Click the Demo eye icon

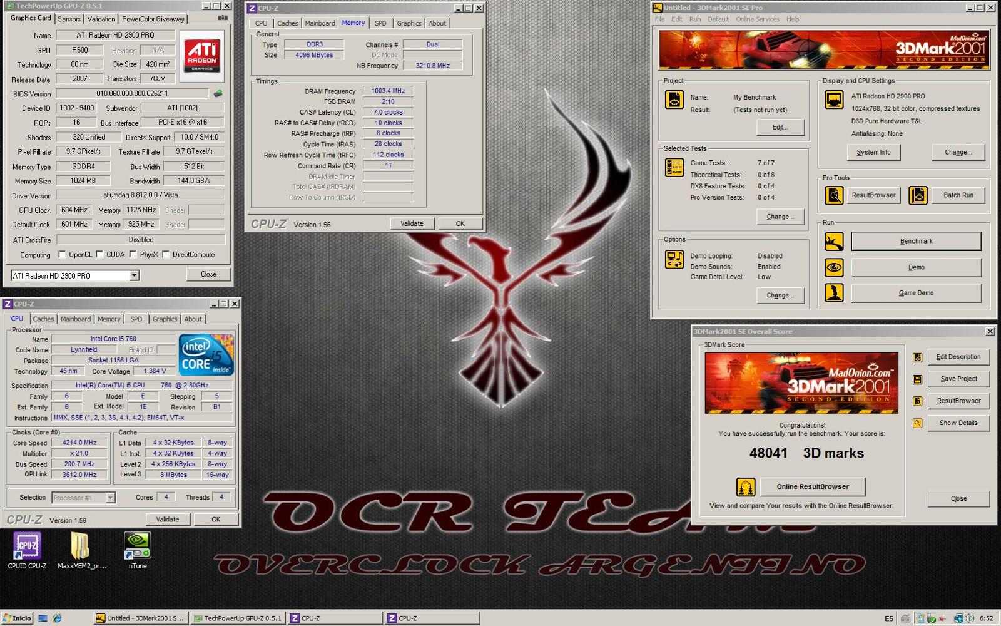(x=833, y=267)
